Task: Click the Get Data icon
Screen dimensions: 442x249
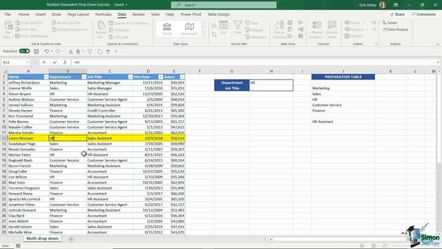Action: (8, 29)
